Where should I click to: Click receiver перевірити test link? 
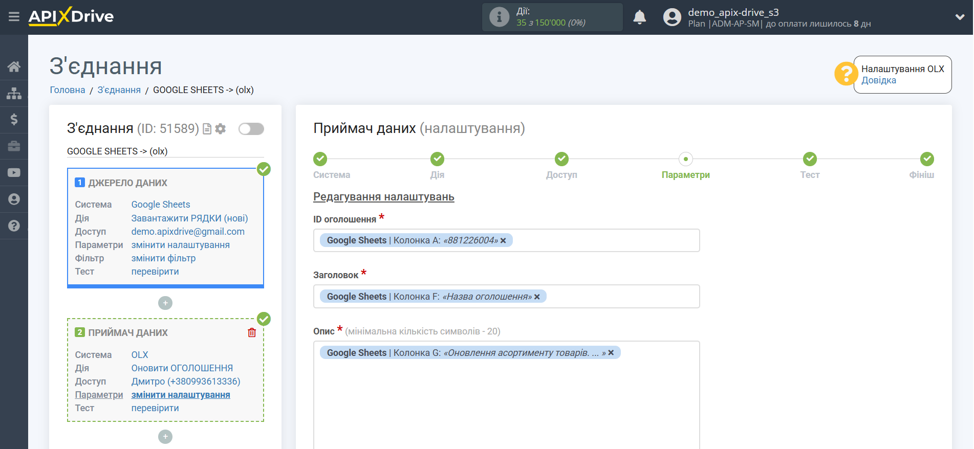(155, 408)
